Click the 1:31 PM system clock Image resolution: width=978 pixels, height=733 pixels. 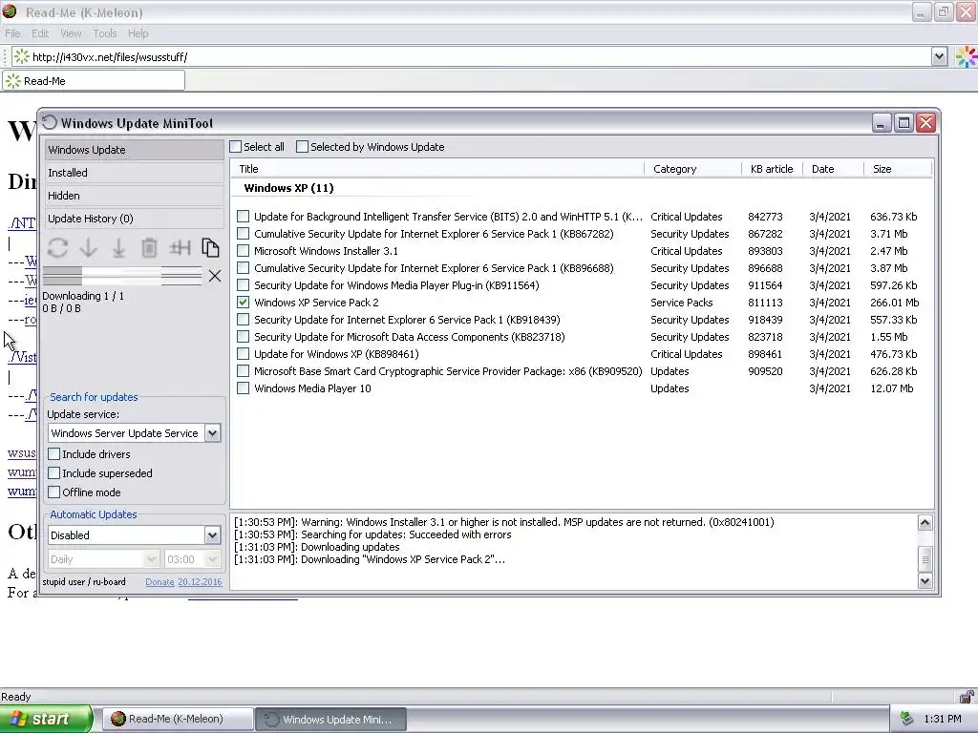[943, 719]
